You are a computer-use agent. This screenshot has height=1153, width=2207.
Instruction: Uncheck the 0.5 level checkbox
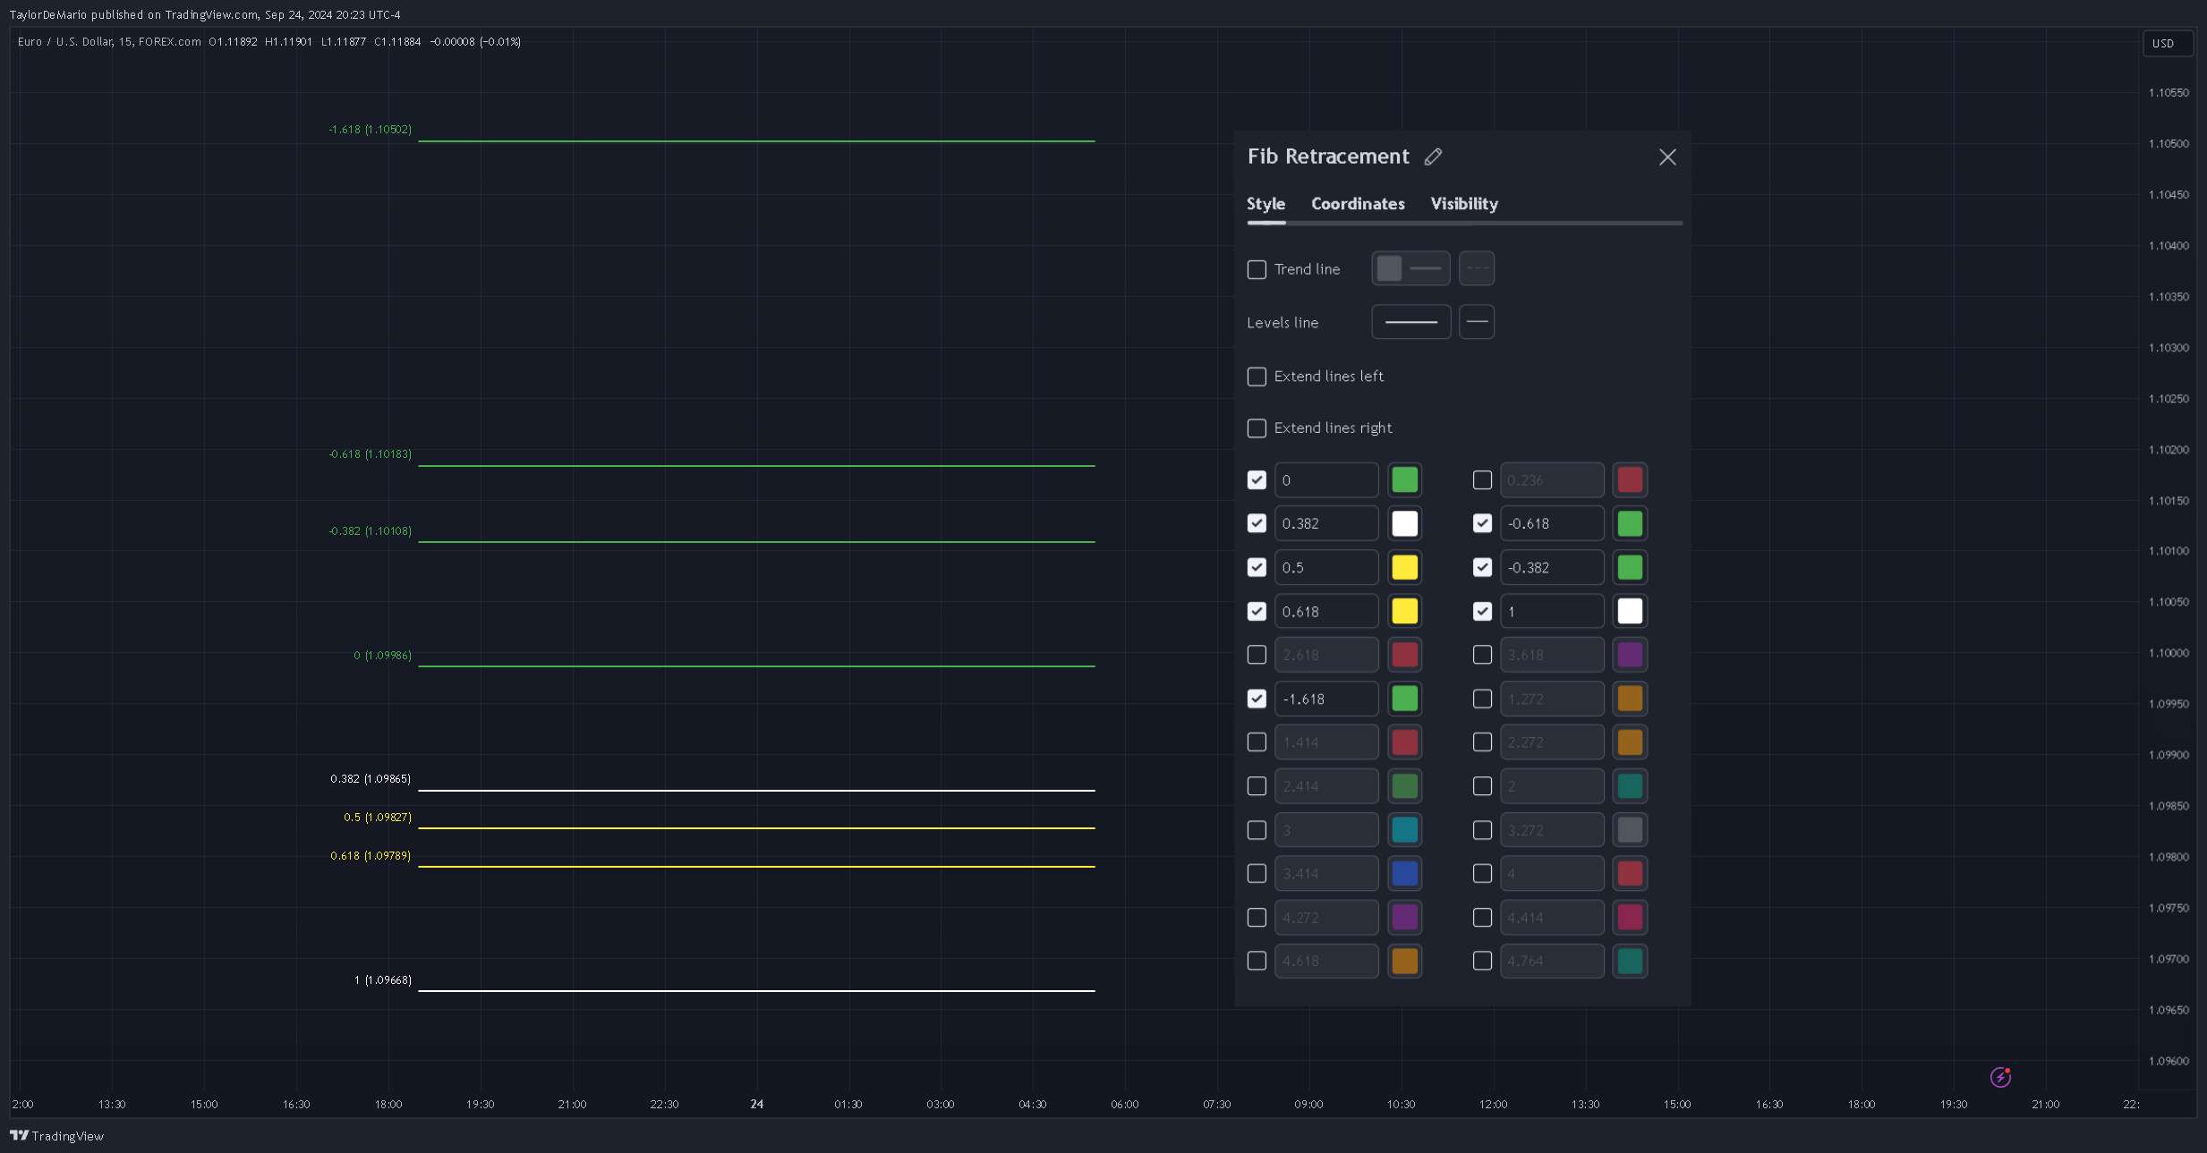[1257, 567]
